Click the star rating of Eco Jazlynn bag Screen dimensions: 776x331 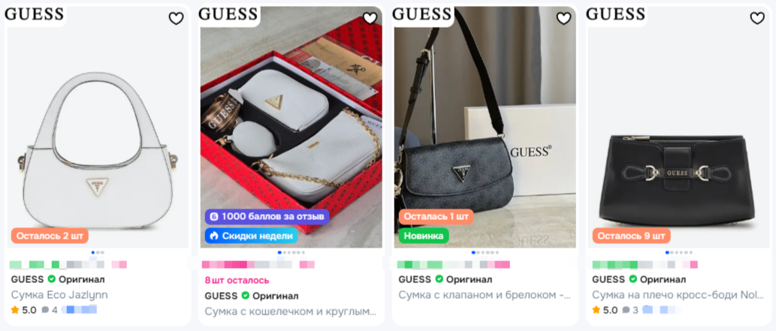(24, 310)
